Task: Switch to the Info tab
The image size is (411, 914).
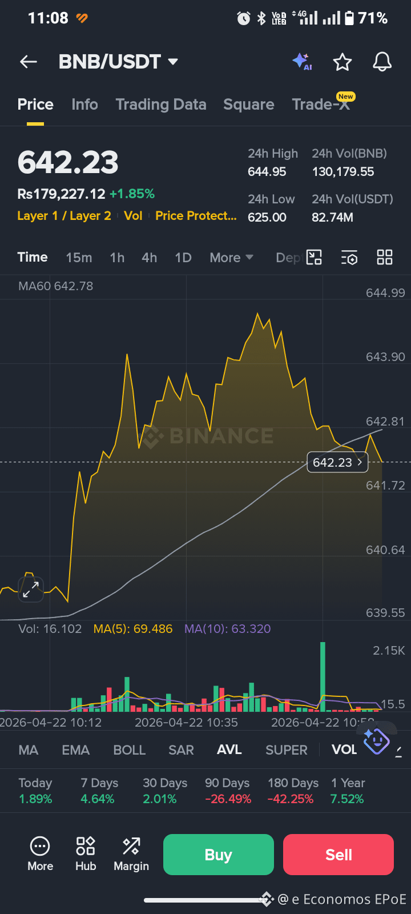Action: click(84, 105)
